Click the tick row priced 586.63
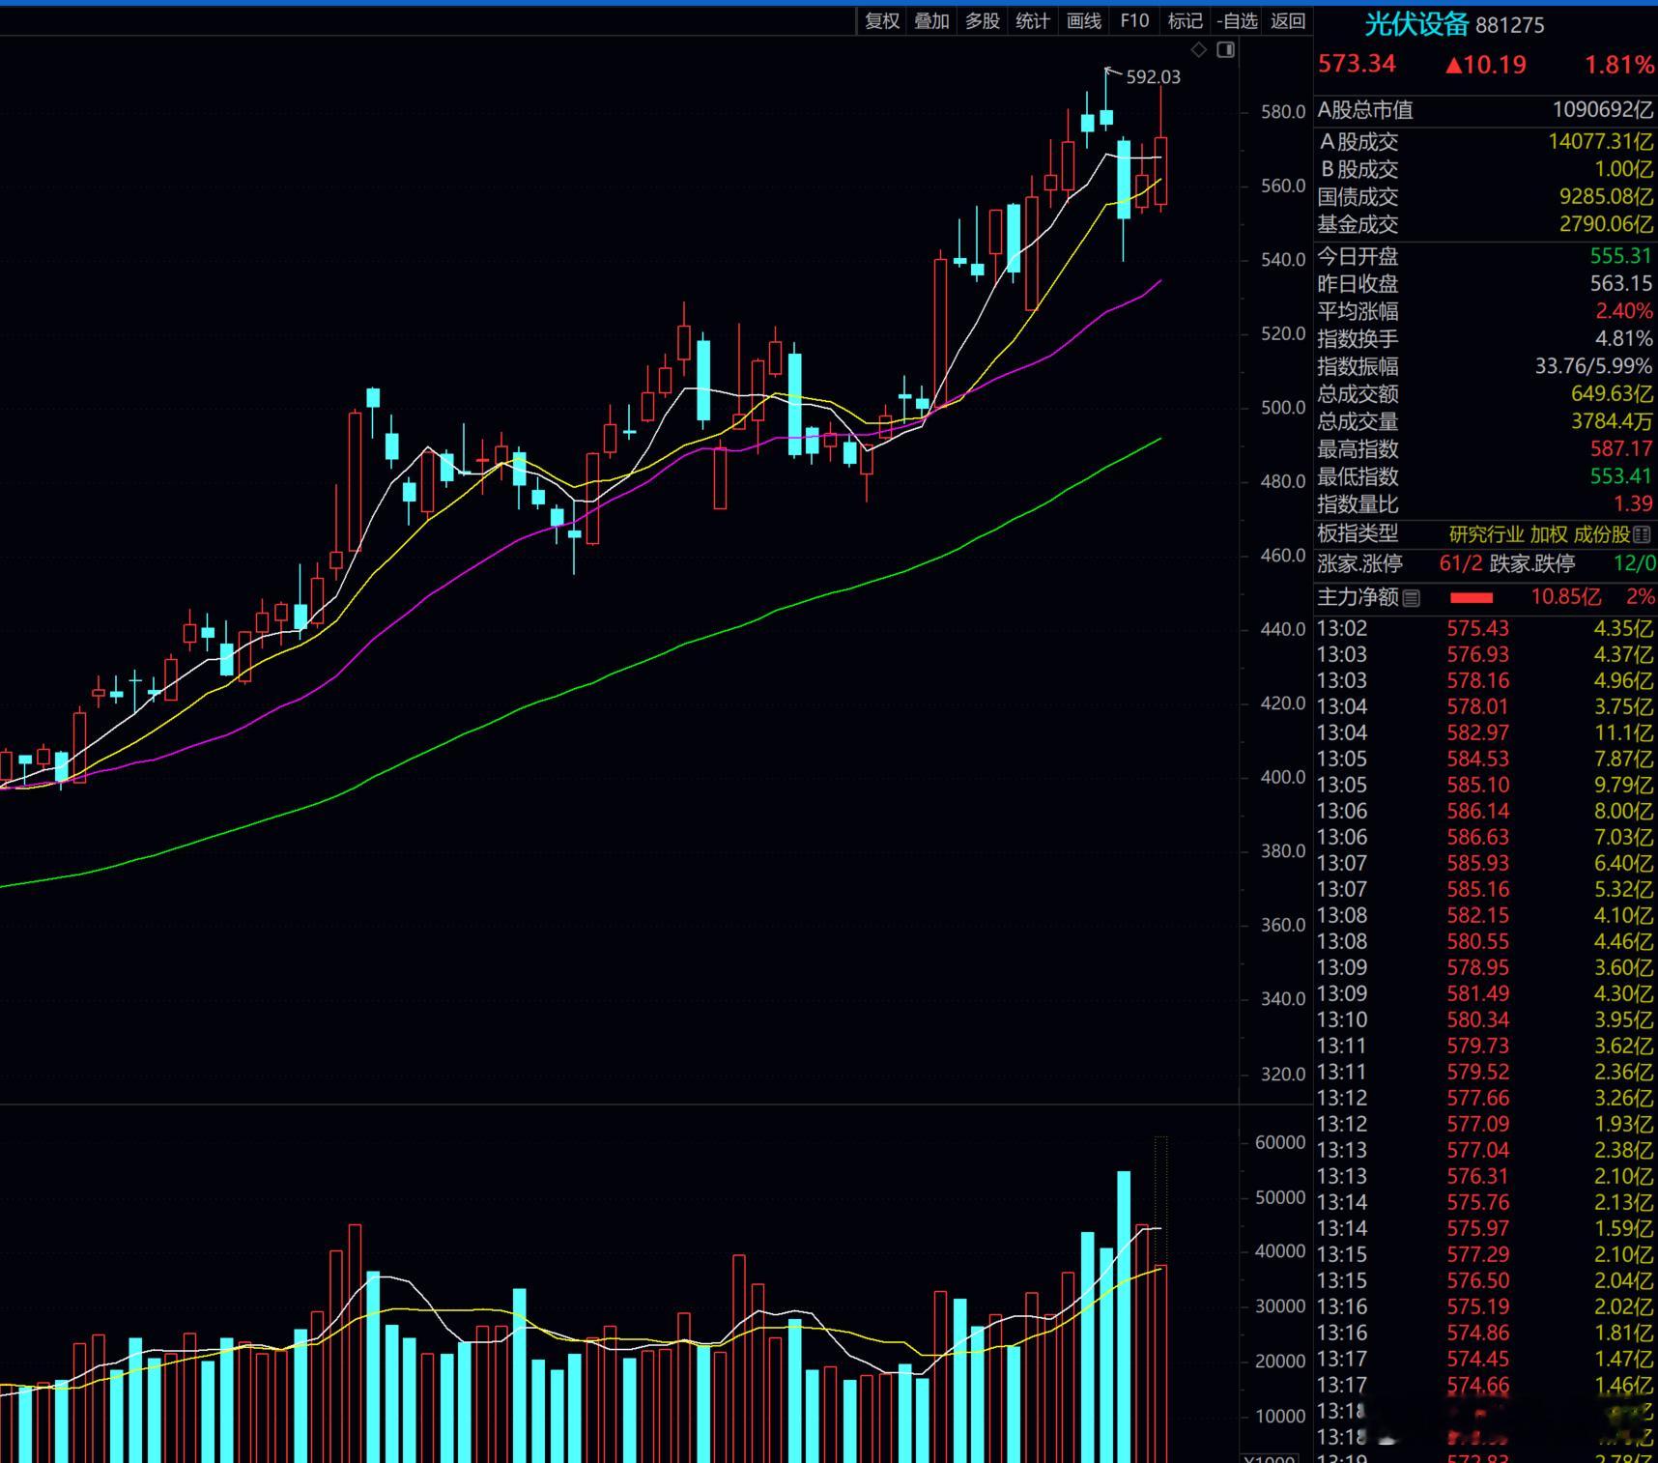1658x1463 pixels. (x=1485, y=837)
